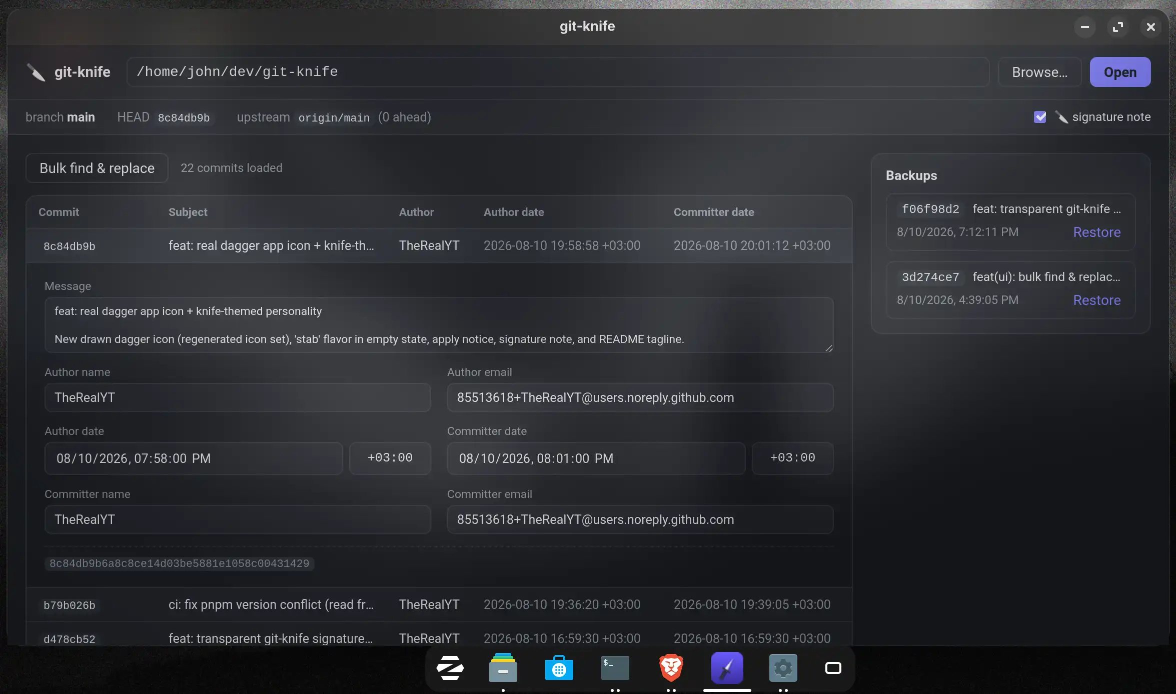Image resolution: width=1176 pixels, height=694 pixels.
Task: Restore the 3d274ce7 backup
Action: pos(1097,300)
